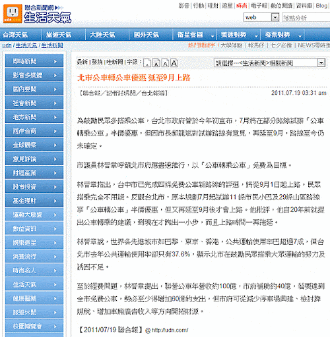The width and height of the screenshot is (330, 337).
Task: Open the Blog link in top bar
Action: pos(321,6)
